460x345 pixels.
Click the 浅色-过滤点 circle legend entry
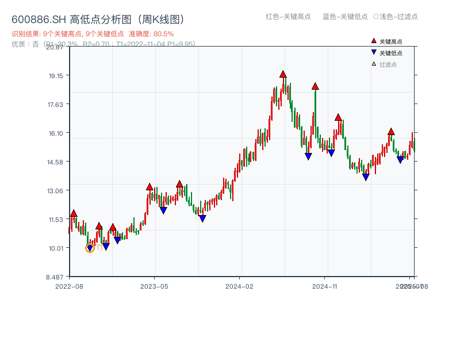[x=396, y=17]
